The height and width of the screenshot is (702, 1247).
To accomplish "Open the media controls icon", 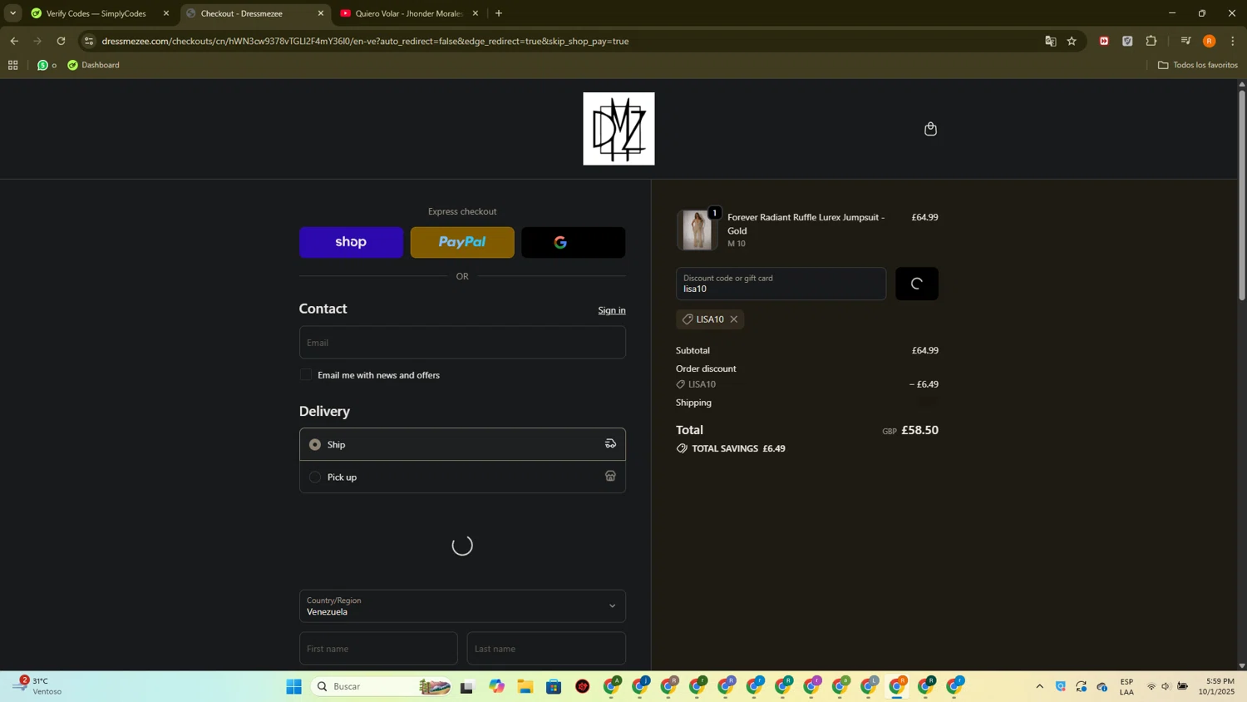I will [x=1186, y=41].
